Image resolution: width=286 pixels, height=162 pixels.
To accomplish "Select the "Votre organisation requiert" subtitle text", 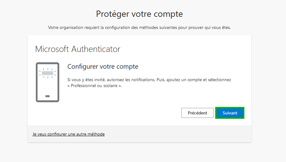I will (x=139, y=28).
